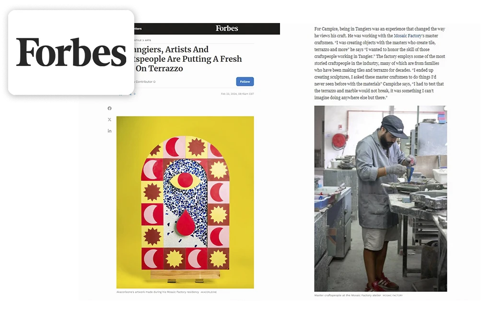Open the colorful terrazzo artwork image
The width and height of the screenshot is (491, 323).
pos(185,202)
